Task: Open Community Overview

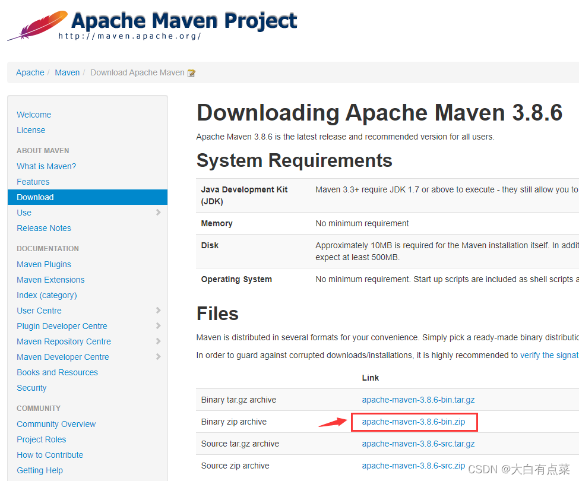Action: 56,424
